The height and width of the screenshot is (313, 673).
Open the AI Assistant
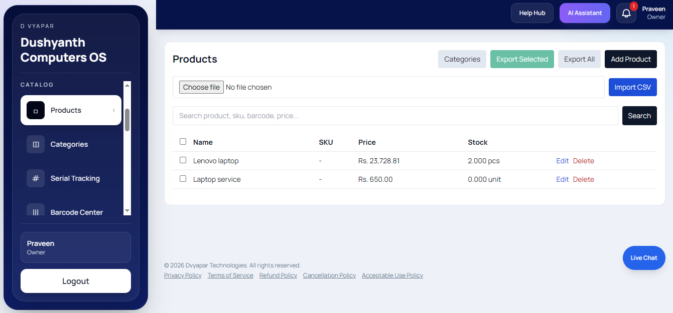pos(584,13)
